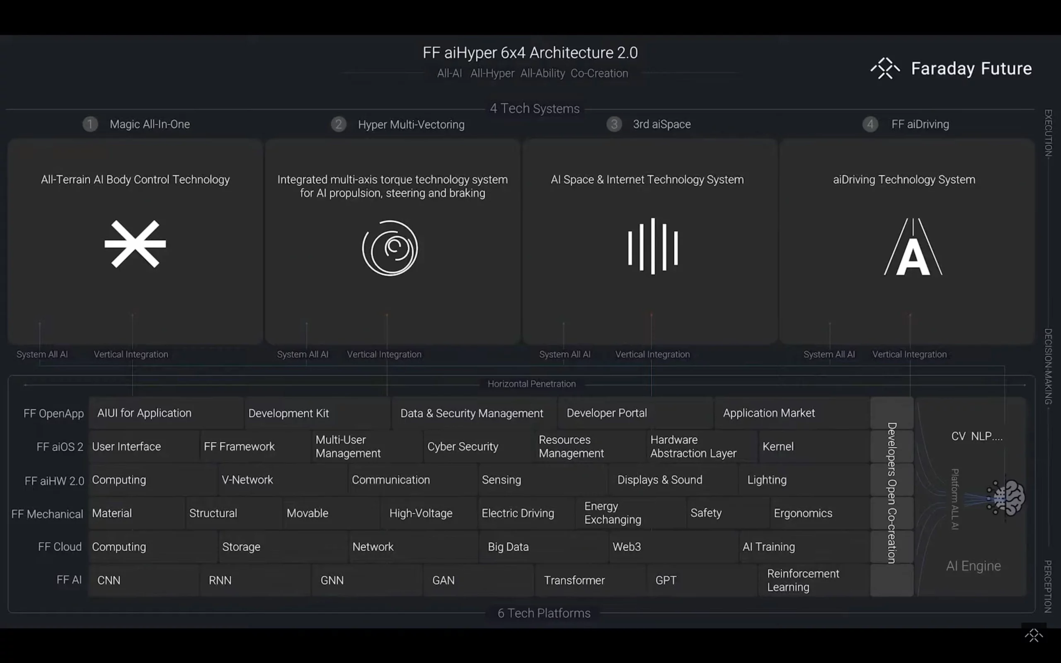Click the 3rd aiSpace vertical bars icon
The width and height of the screenshot is (1061, 663).
point(652,247)
